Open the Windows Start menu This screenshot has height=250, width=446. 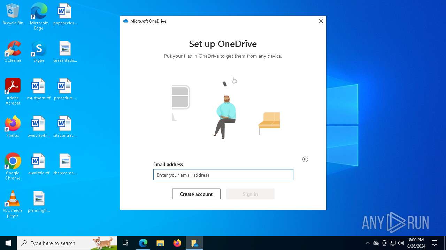coord(8,243)
